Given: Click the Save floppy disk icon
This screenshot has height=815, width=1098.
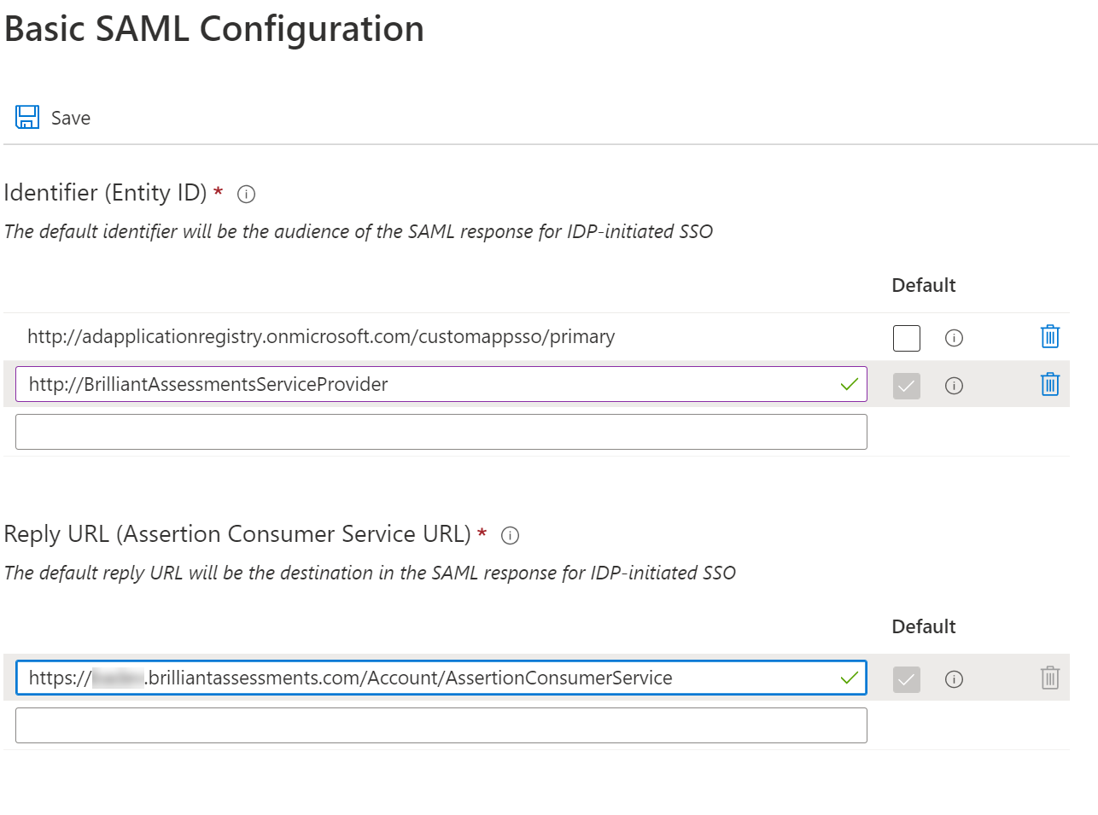Looking at the screenshot, I should 27,117.
